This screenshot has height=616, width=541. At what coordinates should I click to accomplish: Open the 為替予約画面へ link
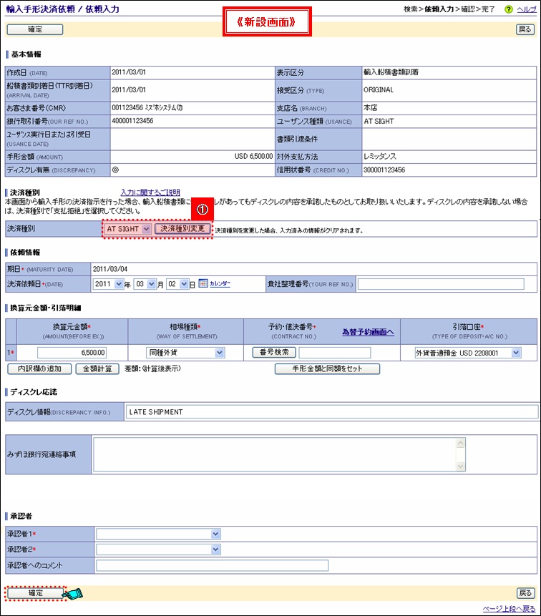click(368, 332)
